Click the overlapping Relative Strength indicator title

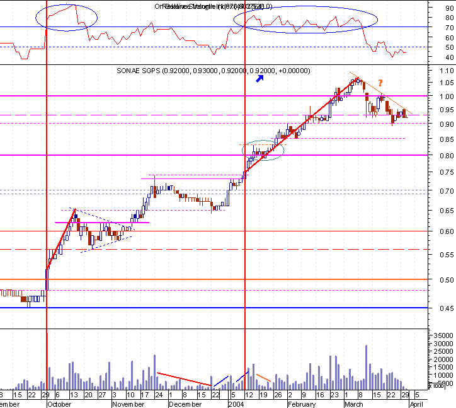pyautogui.click(x=214, y=6)
